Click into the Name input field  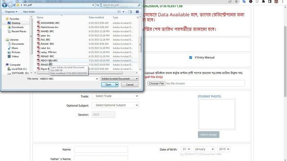point(101,149)
